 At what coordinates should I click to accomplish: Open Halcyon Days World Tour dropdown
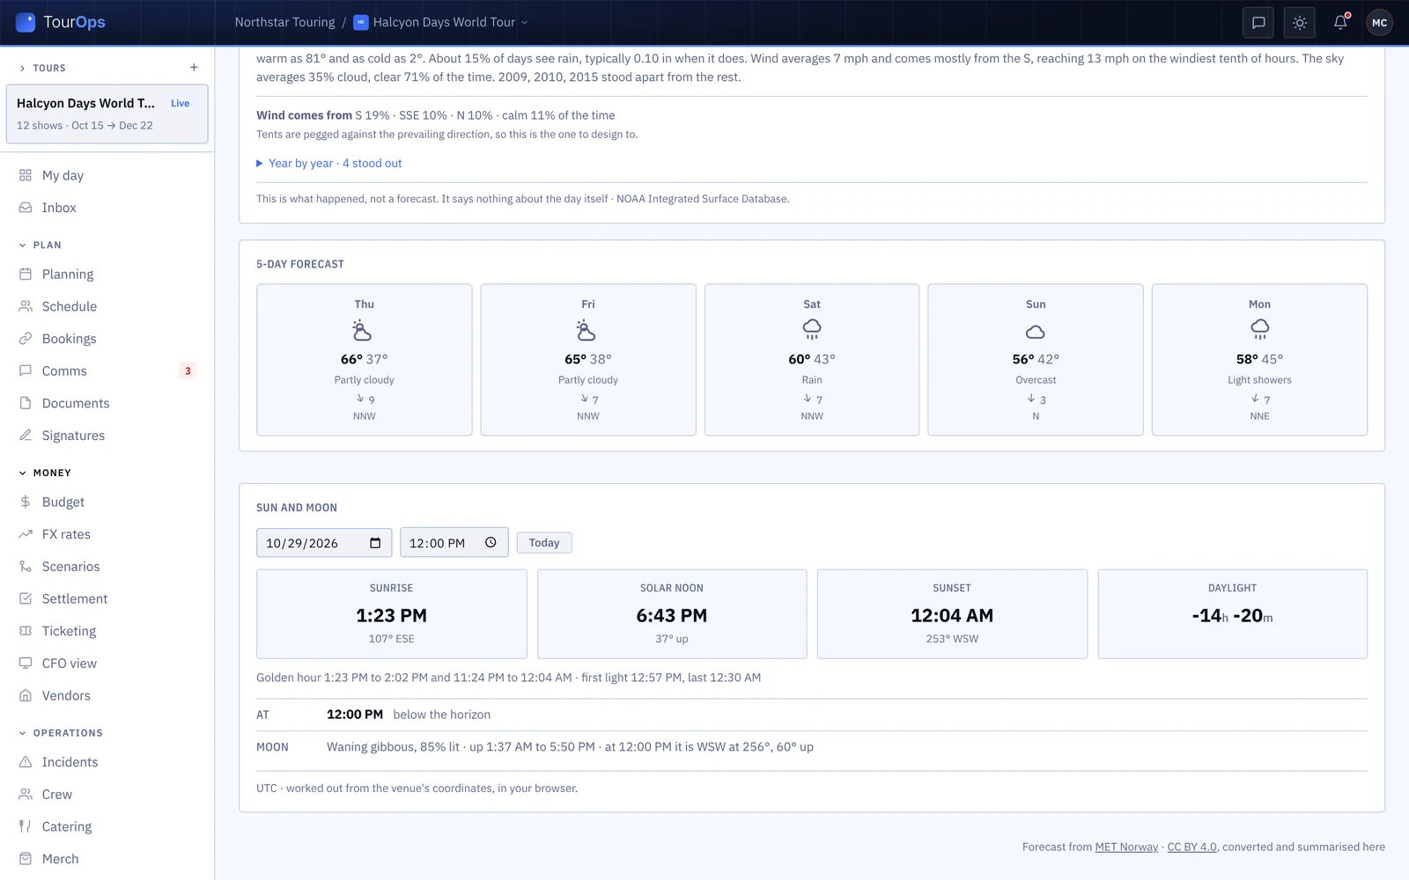coord(441,23)
